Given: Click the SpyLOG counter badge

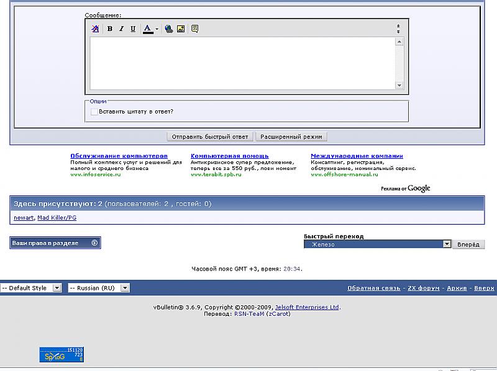Looking at the screenshot, I should pyautogui.click(x=62, y=354).
